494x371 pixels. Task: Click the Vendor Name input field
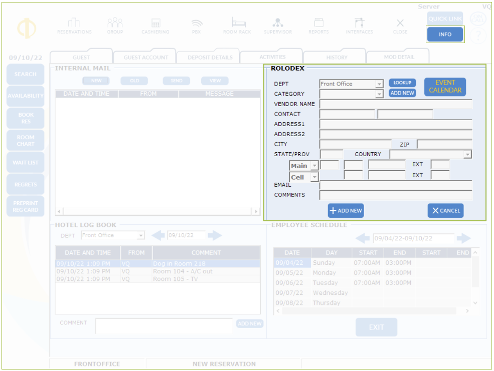click(396, 104)
